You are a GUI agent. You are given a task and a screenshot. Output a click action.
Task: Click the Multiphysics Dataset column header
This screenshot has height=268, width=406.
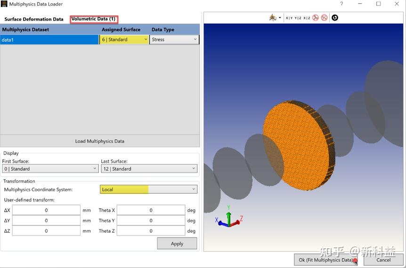pos(25,30)
